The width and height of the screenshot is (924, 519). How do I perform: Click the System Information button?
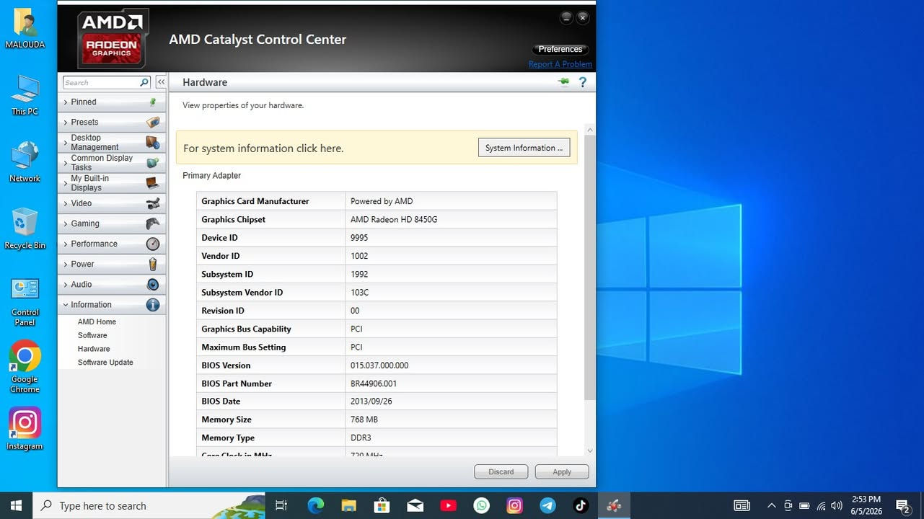pos(524,148)
